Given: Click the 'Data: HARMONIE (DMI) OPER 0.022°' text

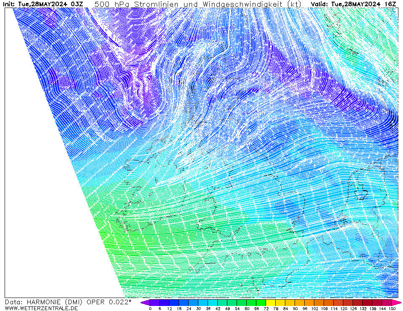Looking at the screenshot, I should click(68, 302).
